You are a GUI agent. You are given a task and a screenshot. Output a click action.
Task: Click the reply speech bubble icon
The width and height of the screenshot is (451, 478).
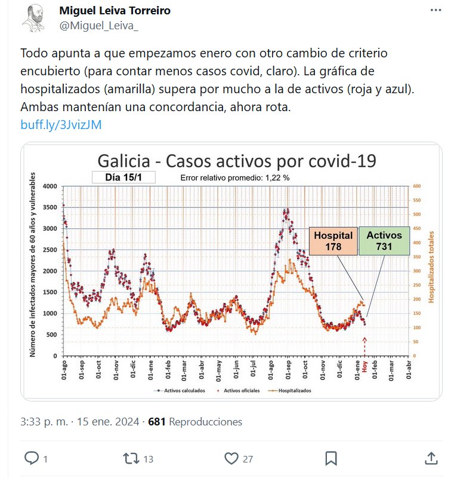click(31, 458)
